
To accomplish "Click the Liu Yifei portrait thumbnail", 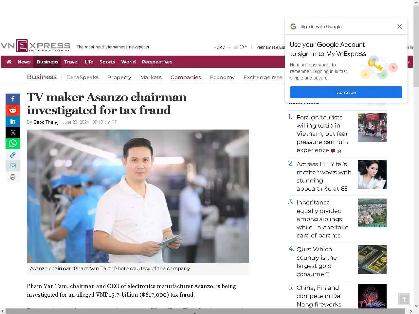I will (x=372, y=174).
